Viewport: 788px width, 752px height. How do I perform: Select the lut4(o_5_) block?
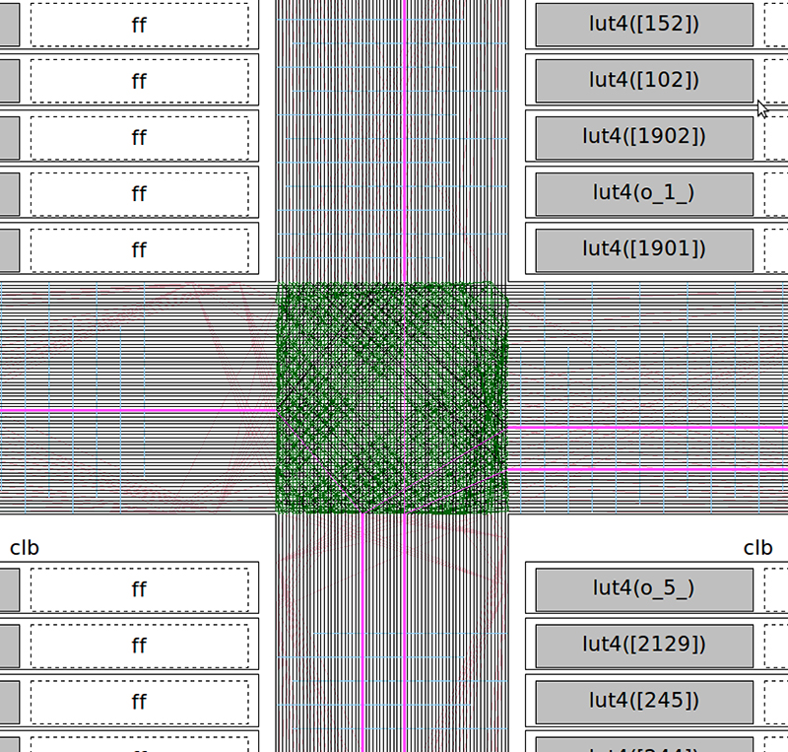pyautogui.click(x=644, y=589)
